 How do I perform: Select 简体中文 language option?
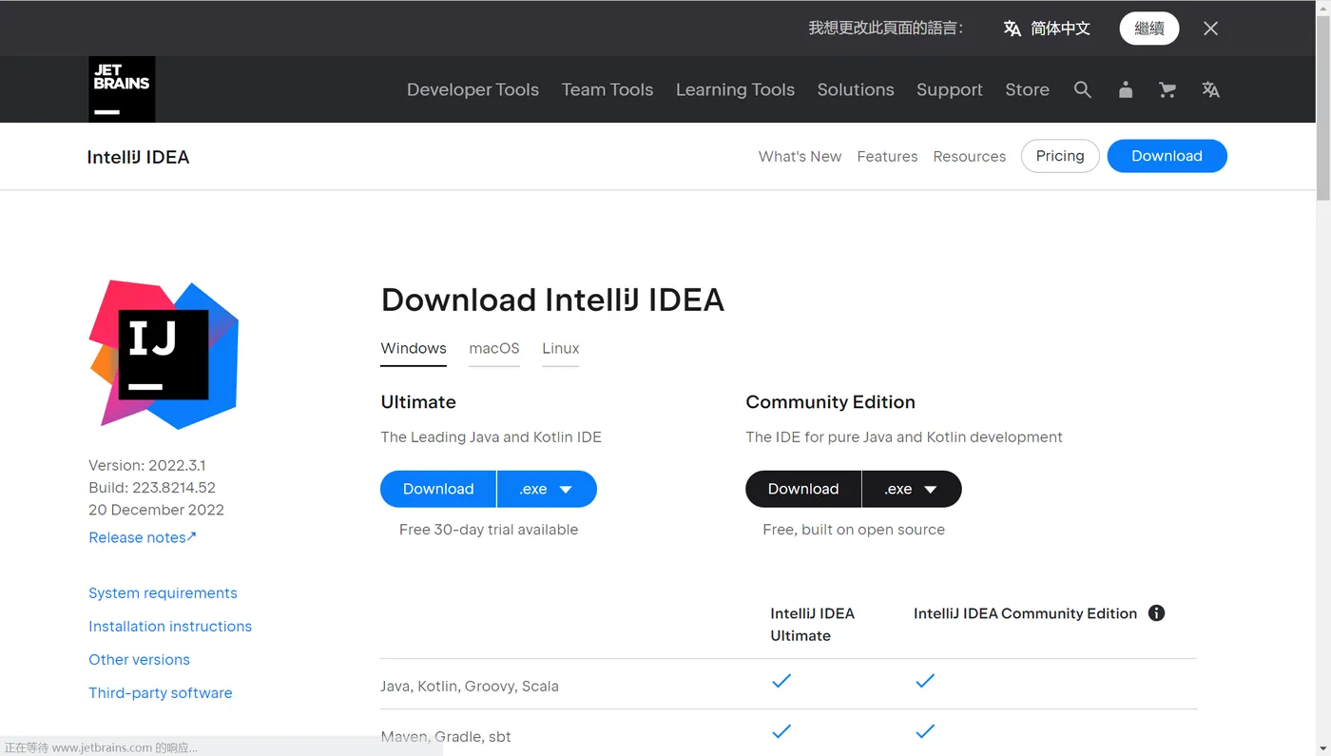1060,29
